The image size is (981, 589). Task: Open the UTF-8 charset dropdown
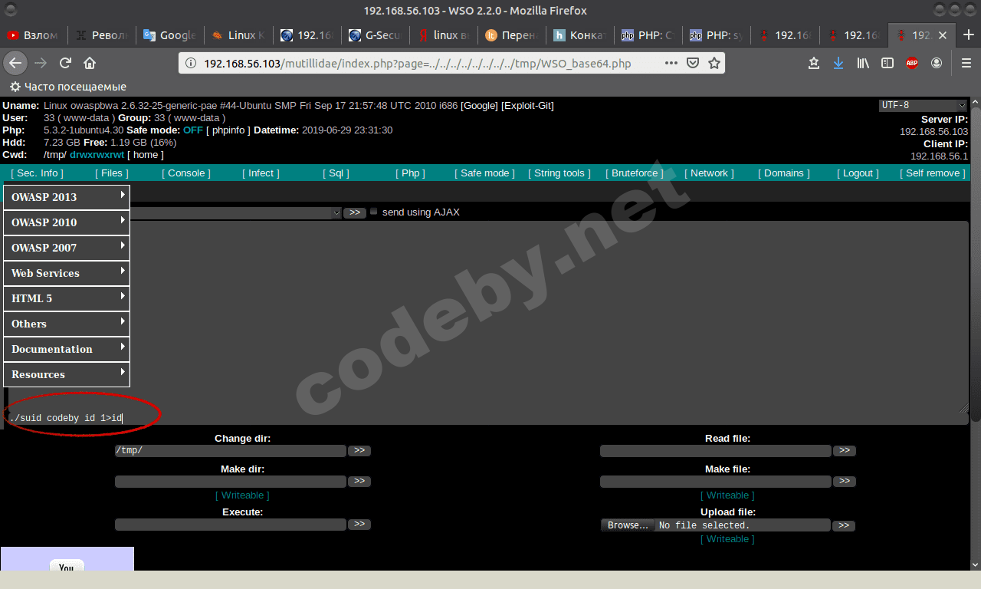(923, 105)
